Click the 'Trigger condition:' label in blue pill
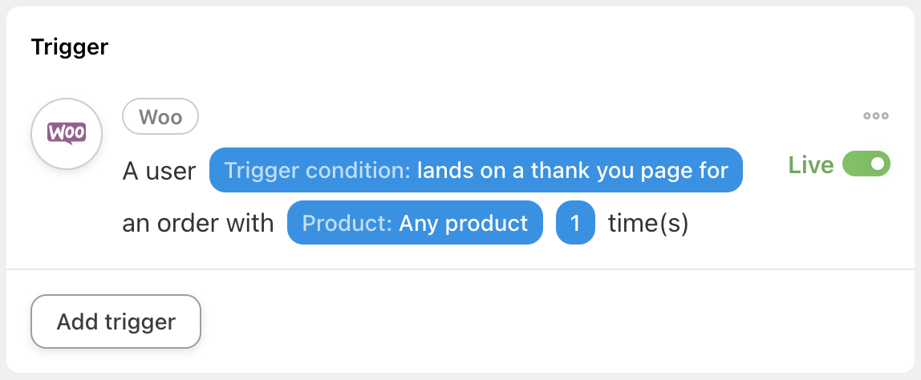The width and height of the screenshot is (921, 380). click(318, 170)
